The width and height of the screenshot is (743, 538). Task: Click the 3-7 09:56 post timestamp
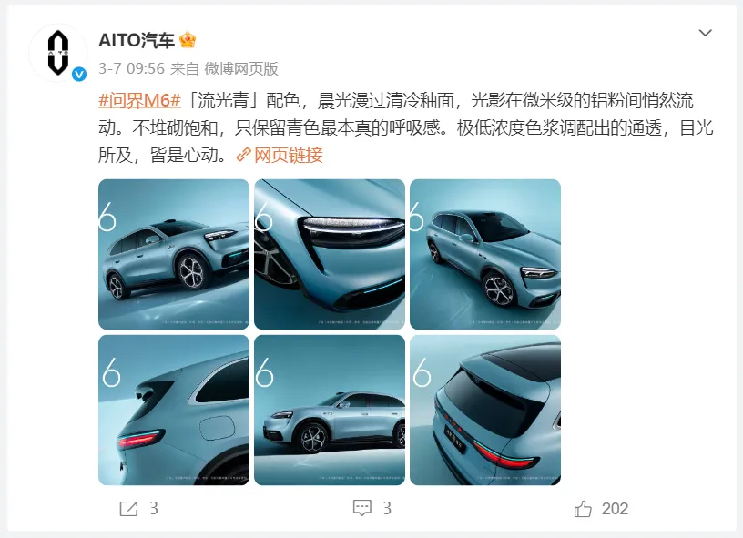[131, 68]
